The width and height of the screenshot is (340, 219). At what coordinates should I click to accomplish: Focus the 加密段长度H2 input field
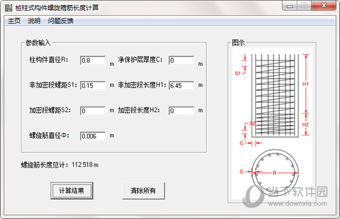click(x=181, y=111)
